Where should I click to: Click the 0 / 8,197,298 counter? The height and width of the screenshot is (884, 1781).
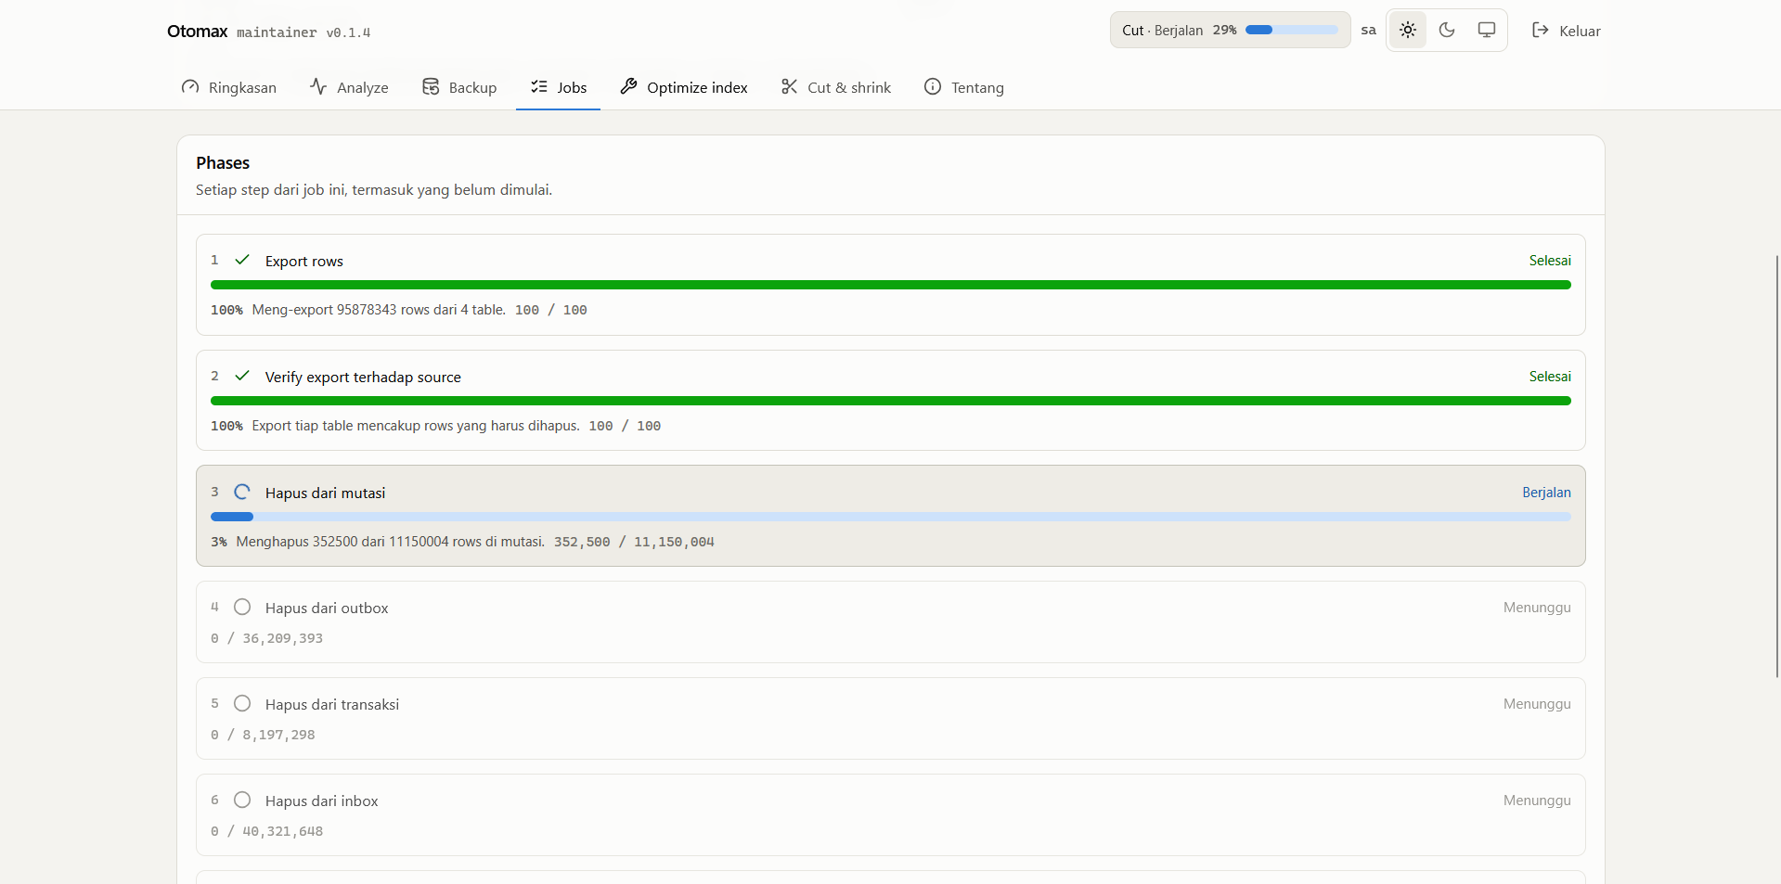point(263,735)
